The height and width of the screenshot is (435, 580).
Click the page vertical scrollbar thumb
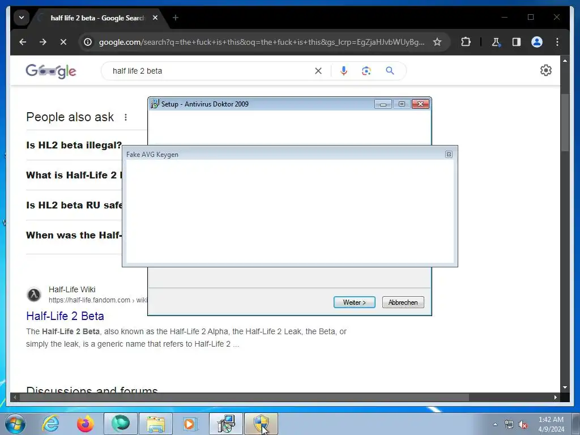[x=565, y=122]
